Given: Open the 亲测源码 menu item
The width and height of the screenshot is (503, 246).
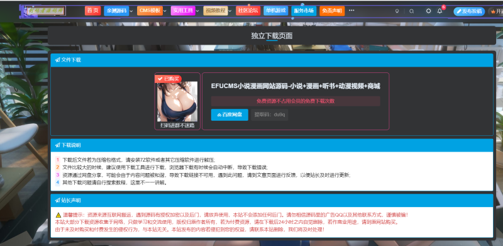Looking at the screenshot, I should (116, 11).
